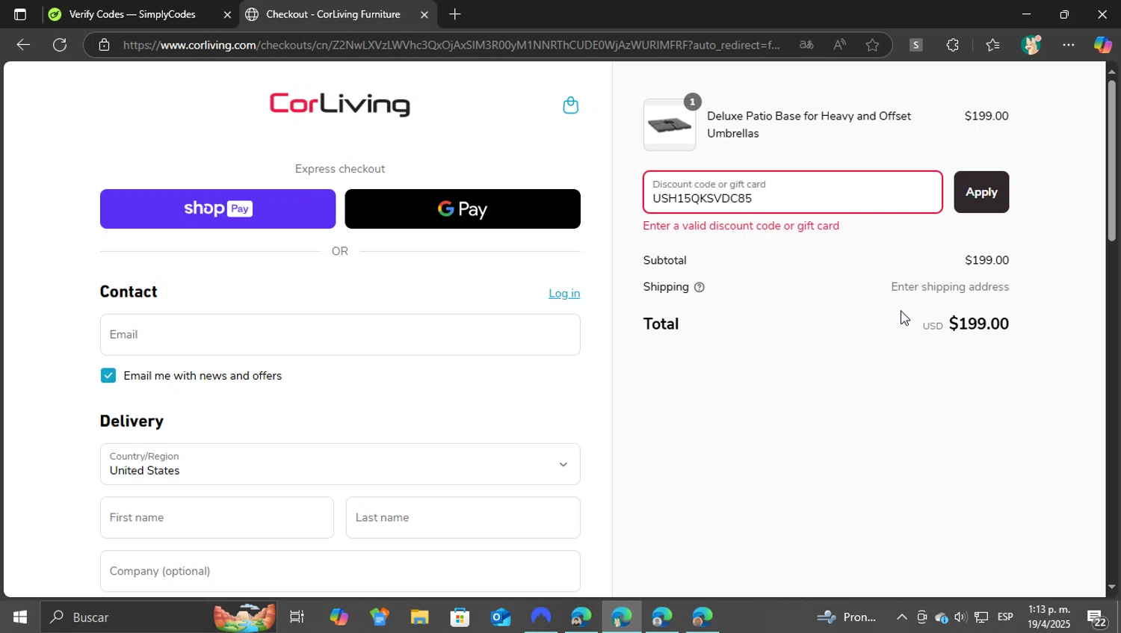Click the shipping info question mark icon
This screenshot has height=633, width=1121.
[700, 287]
